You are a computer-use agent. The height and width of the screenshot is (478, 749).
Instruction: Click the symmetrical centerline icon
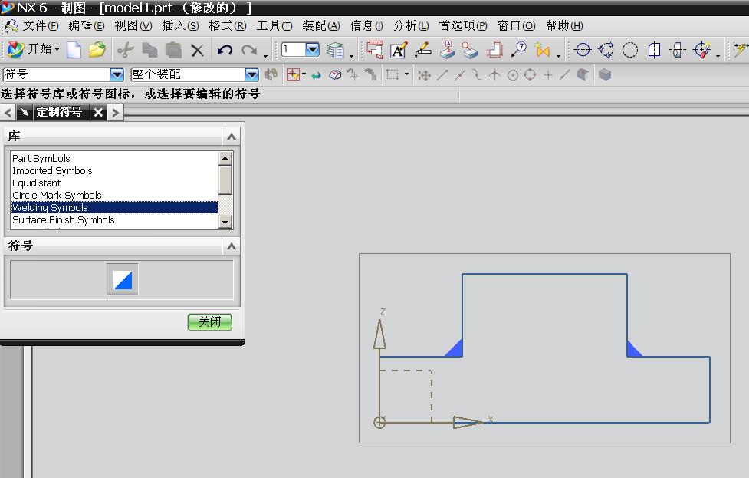pyautogui.click(x=655, y=50)
